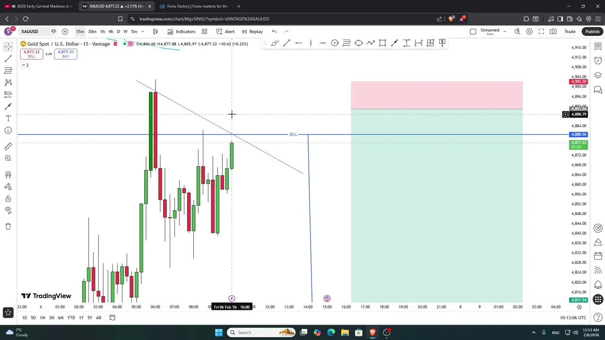Toggle the layout setup square checkbox
The image size is (605, 340).
point(473,32)
